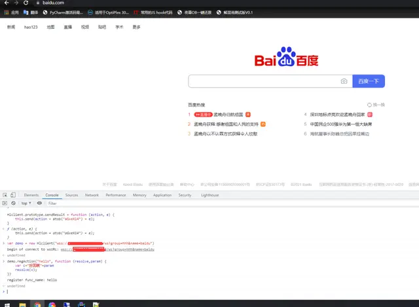Show the console sidebar icon
The image size is (419, 307).
pyautogui.click(x=5, y=203)
